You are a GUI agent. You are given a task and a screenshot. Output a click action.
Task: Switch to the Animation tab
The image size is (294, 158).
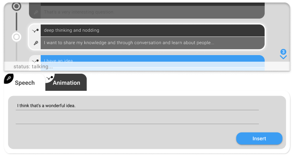[66, 82]
